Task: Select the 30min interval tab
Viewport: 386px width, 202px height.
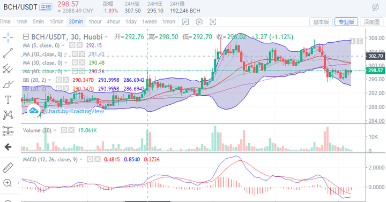Action: pyautogui.click(x=76, y=21)
